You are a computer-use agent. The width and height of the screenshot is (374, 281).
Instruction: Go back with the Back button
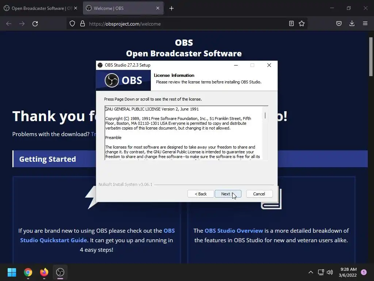coord(201,194)
